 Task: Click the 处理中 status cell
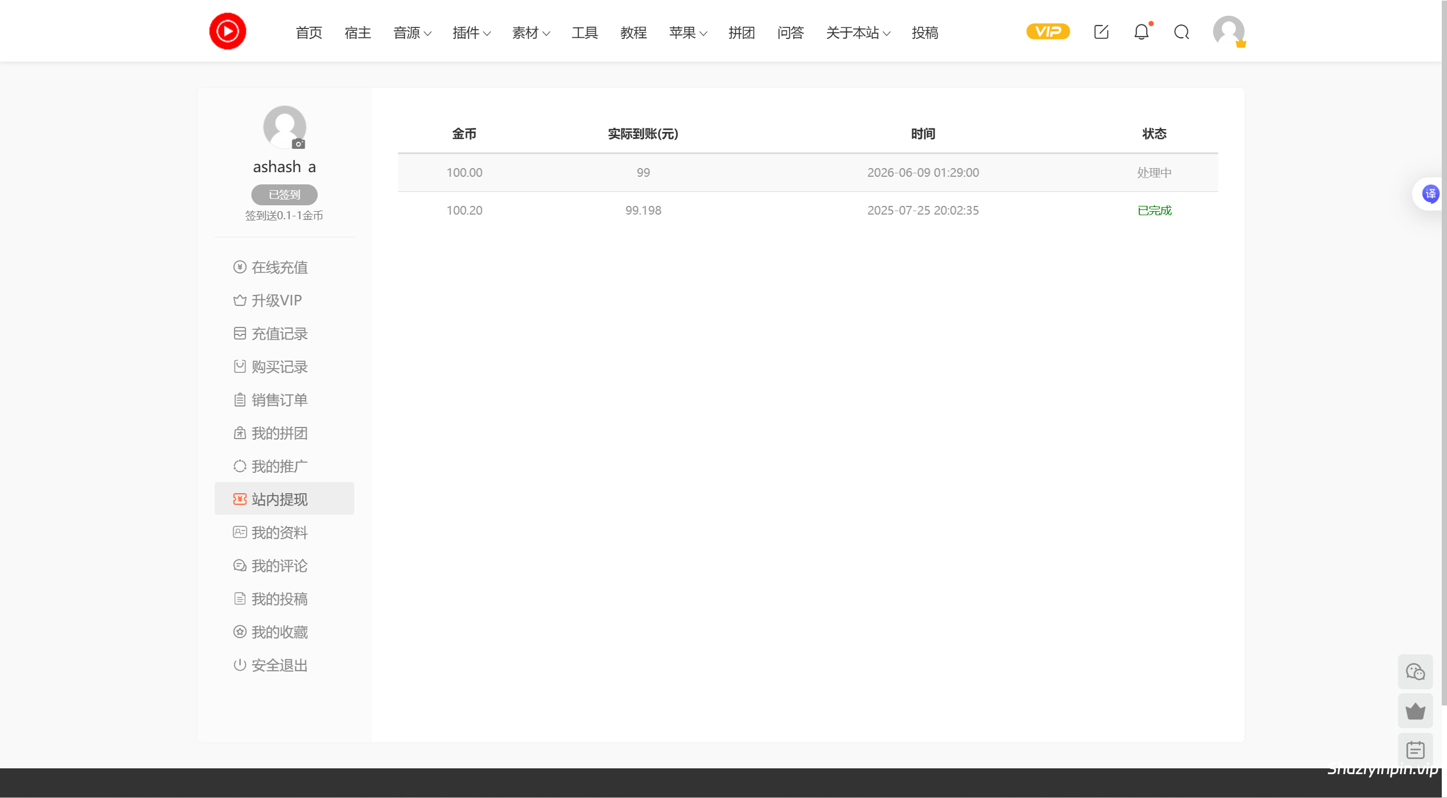coord(1154,172)
